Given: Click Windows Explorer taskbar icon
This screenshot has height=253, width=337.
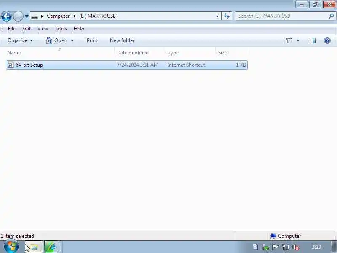Looking at the screenshot, I should pyautogui.click(x=35, y=247).
